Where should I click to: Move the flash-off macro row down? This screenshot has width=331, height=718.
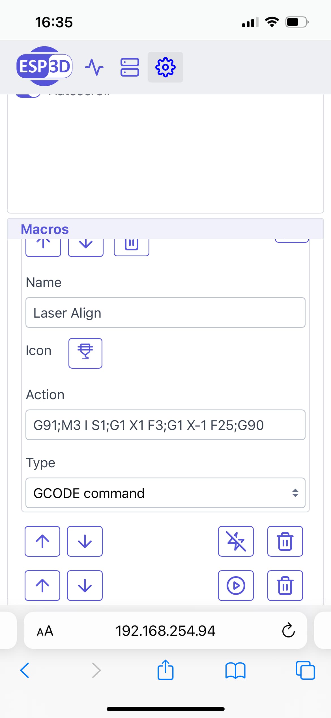tap(85, 541)
